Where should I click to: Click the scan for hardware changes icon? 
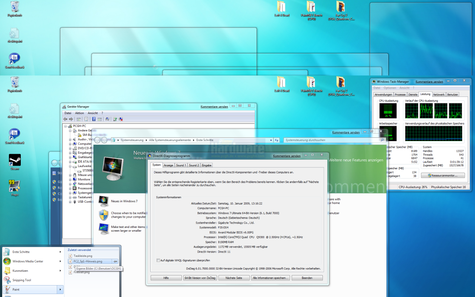pyautogui.click(x=107, y=119)
